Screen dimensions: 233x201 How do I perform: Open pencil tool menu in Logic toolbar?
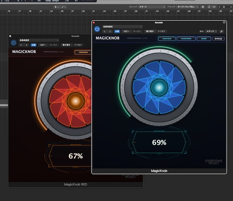point(64,7)
